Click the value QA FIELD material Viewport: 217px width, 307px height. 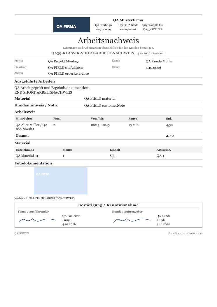point(100,99)
